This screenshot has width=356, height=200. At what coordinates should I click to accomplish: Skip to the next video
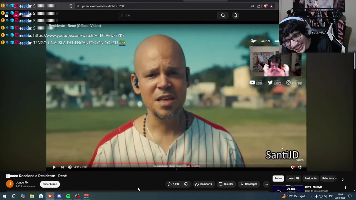63,167
